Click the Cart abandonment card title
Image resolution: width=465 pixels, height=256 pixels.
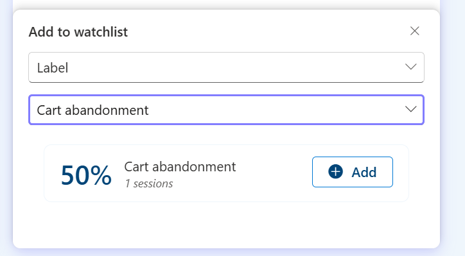coord(180,167)
